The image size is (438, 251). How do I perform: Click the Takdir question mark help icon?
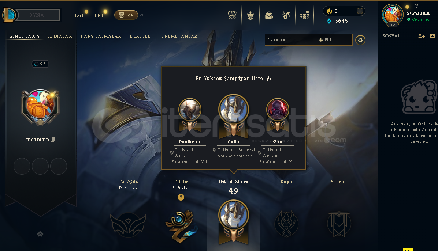pos(181,197)
